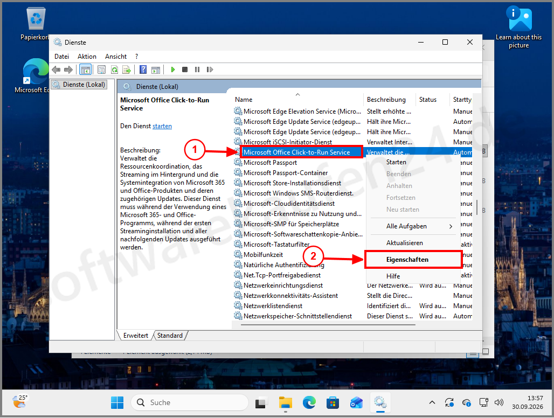Sort by the Starttyp column header
The height and width of the screenshot is (418, 554).
pos(461,100)
